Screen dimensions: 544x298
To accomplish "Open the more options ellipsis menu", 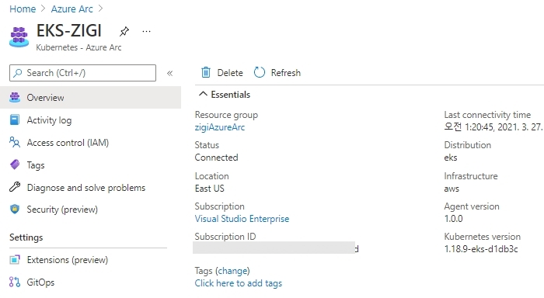I will (146, 32).
